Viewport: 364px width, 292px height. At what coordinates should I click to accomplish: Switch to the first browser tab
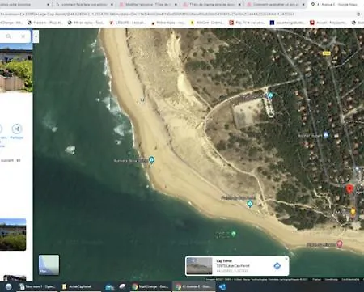tap(23, 5)
